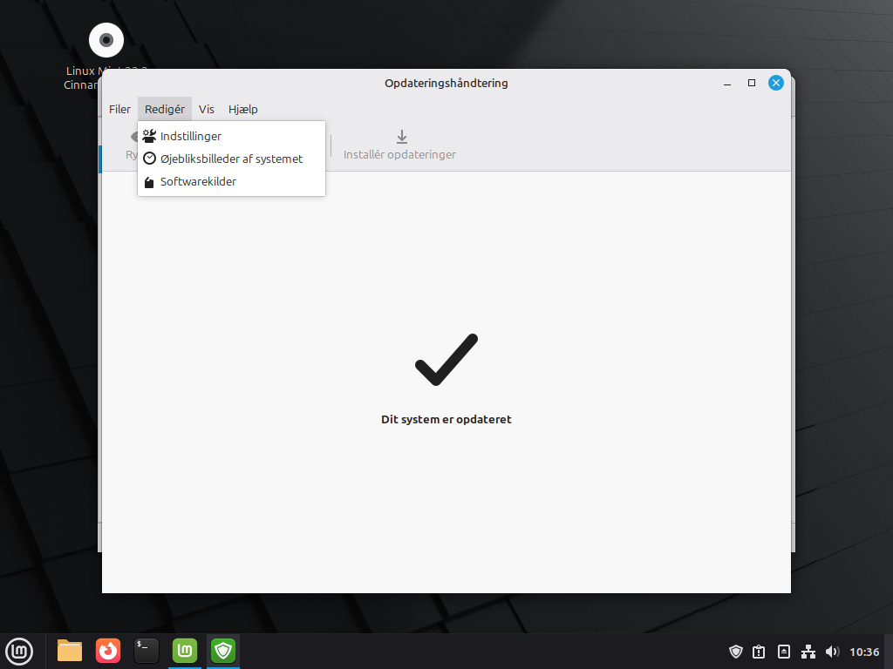Click the removable drives eject tray icon
Viewport: 893px width, 669px height.
tap(784, 652)
